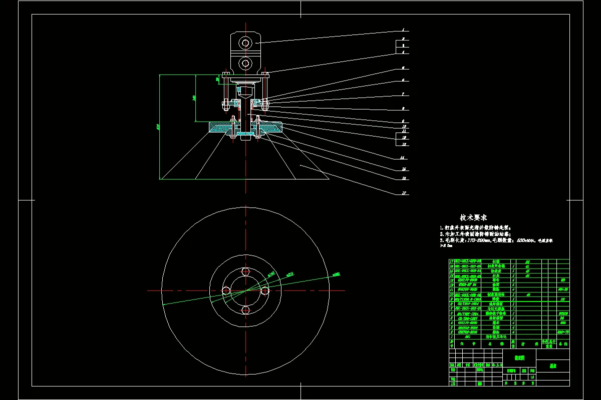Select the lower mounting hole in the bracket
Screen dimensions: 601x400
pyautogui.click(x=245, y=63)
